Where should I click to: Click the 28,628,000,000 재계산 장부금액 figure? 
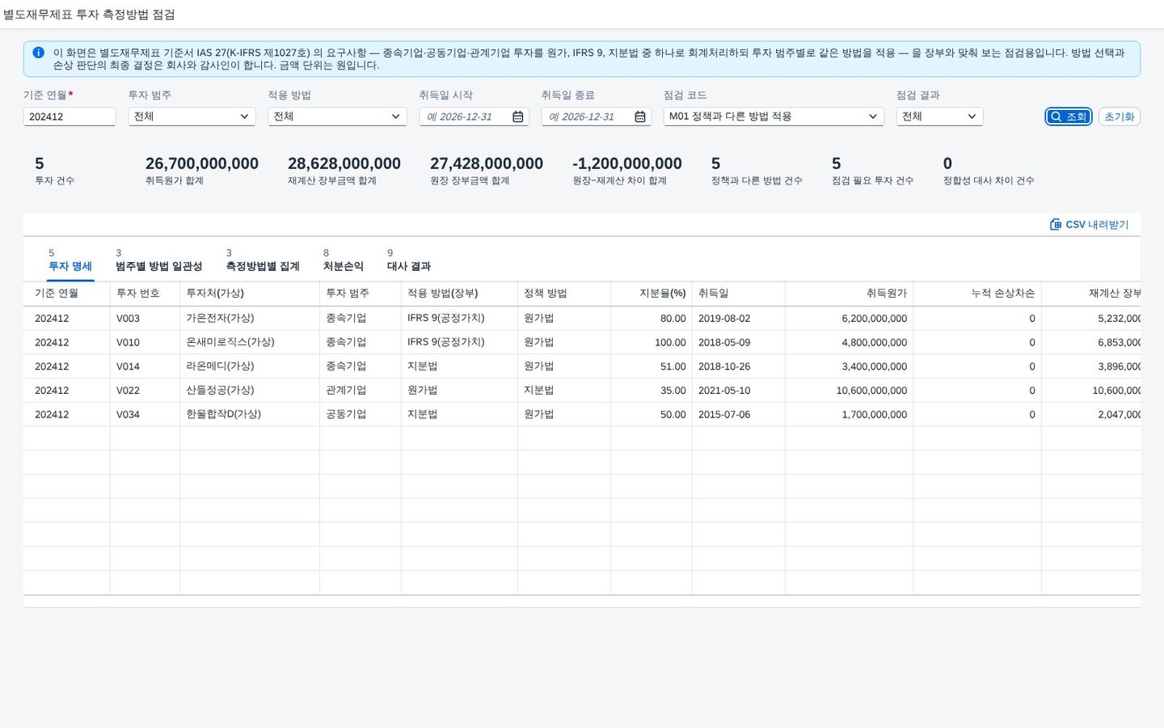tap(344, 163)
